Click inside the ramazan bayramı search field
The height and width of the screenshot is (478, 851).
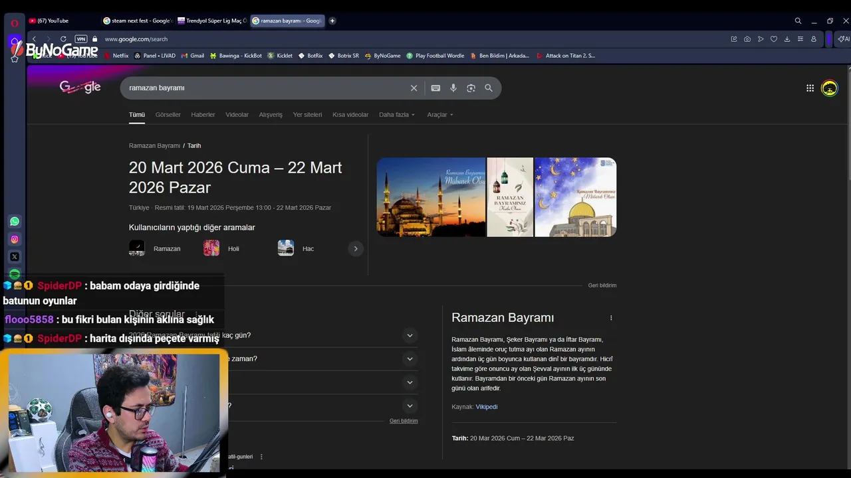coord(266,88)
